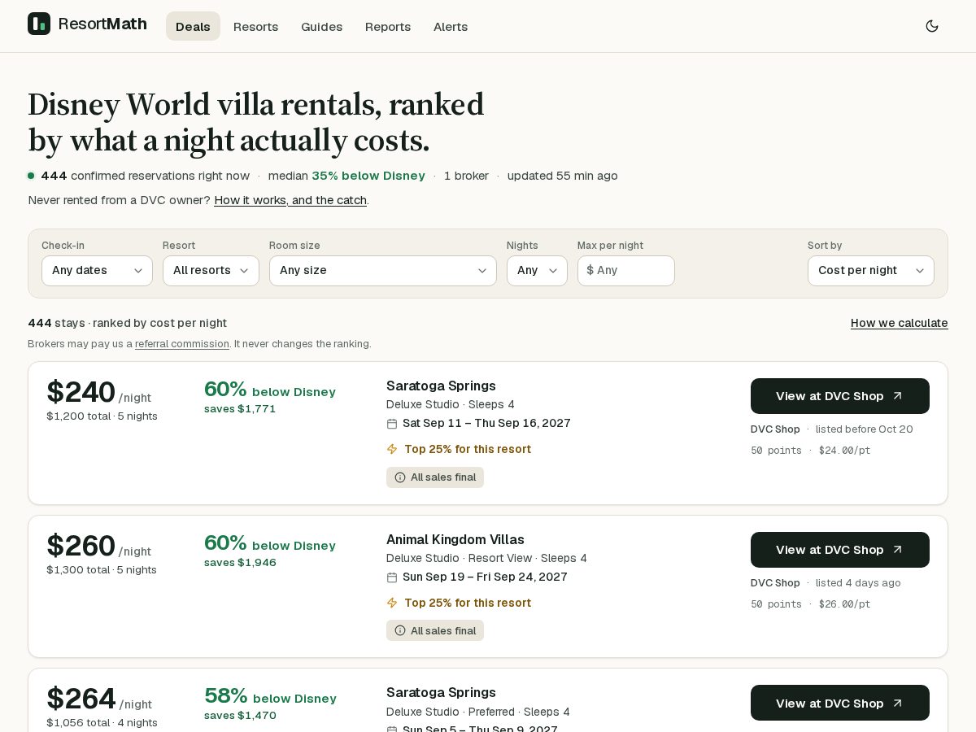View the $264 Saratoga Springs stay at DVC Shop
The width and height of the screenshot is (976, 732).
click(x=840, y=703)
